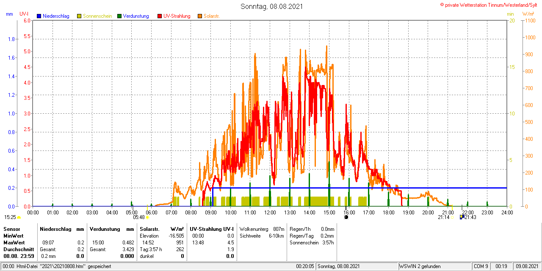The image size is (542, 271).
Task: Click the 06:00 tick on the time axis
Action: pos(151,212)
